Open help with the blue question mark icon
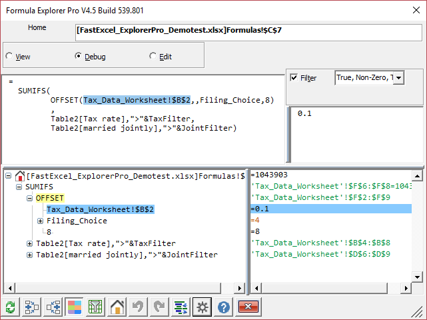427x320 pixels. coord(224,307)
